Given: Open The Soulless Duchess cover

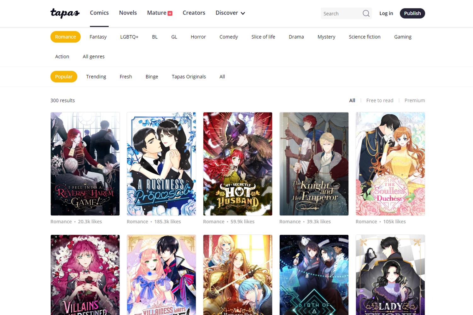Looking at the screenshot, I should pos(390,164).
